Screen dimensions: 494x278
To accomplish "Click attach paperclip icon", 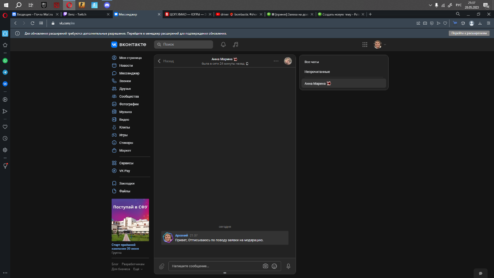I will pyautogui.click(x=162, y=266).
